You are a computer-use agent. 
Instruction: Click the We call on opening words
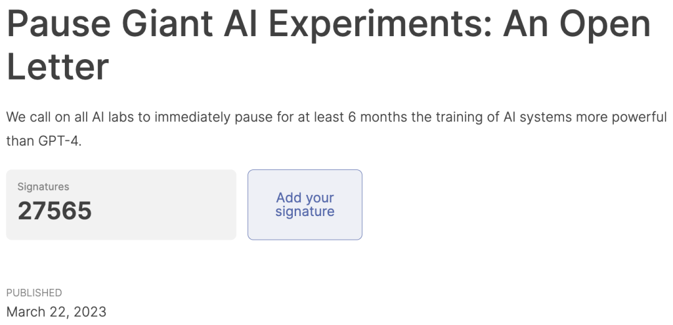pos(39,116)
